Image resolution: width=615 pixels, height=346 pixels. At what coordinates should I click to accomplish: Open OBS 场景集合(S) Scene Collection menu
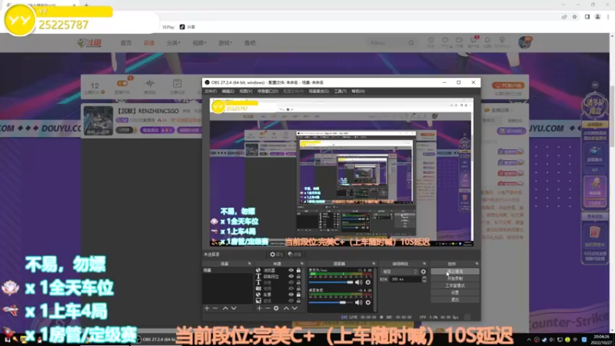(x=318, y=91)
